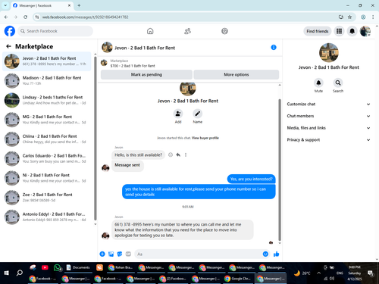379x284 pixels.
Task: React to 'Hello, is this still available?' message
Action: click(x=171, y=154)
